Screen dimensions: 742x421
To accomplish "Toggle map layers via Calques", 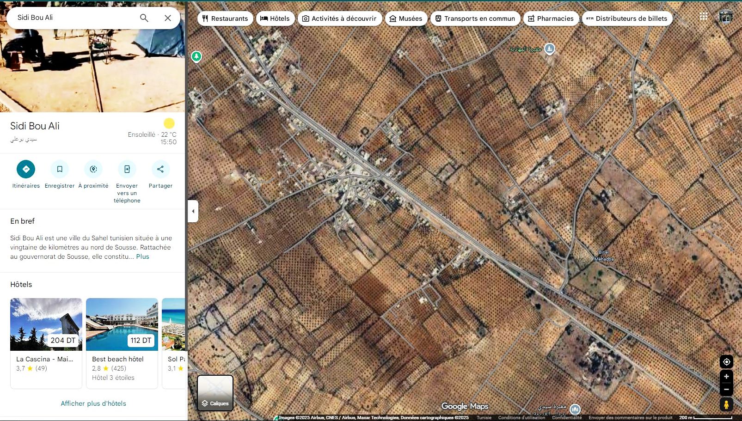I will tap(215, 393).
